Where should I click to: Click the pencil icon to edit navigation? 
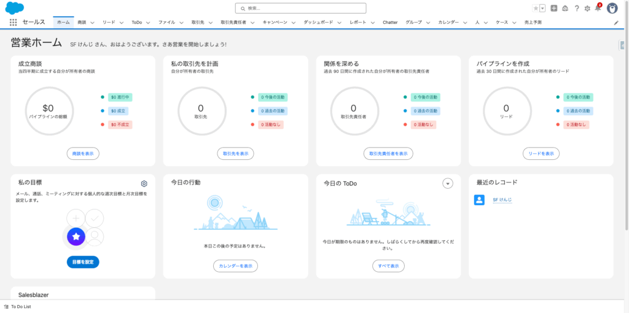[617, 22]
